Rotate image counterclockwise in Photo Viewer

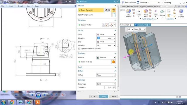[x=52, y=95]
